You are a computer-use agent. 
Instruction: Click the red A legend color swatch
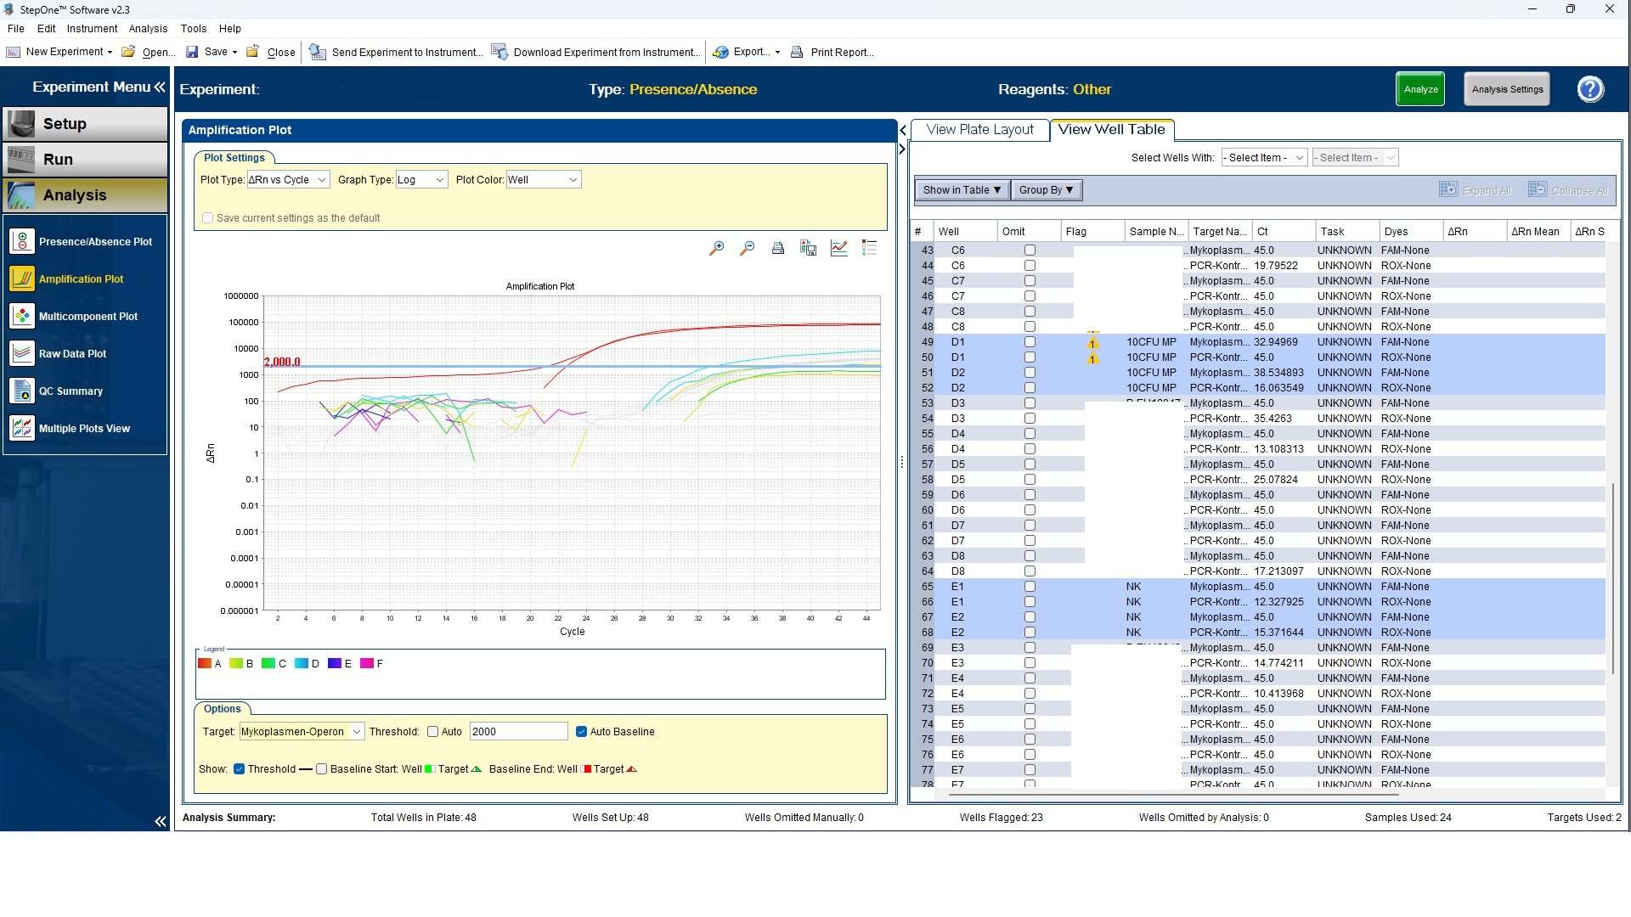pos(205,664)
